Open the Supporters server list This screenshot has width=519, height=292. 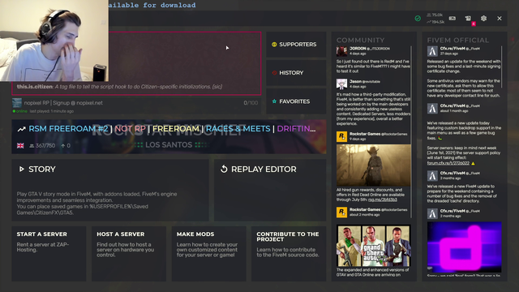[296, 45]
